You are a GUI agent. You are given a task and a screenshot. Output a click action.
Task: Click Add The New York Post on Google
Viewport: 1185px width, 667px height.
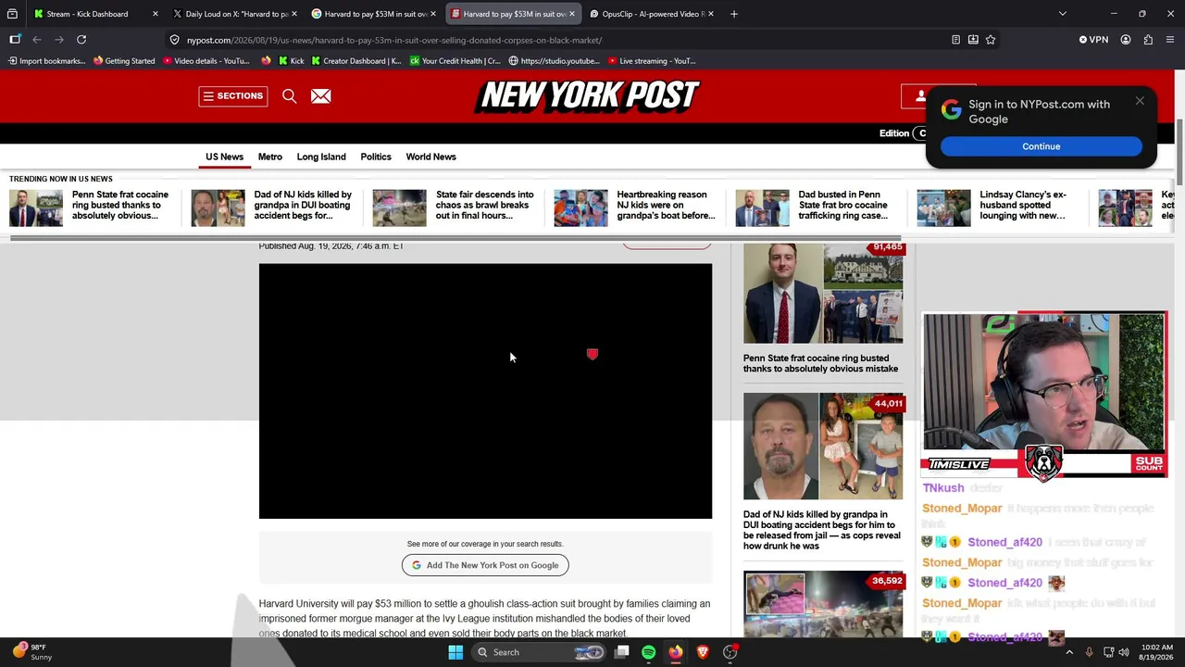(x=485, y=565)
